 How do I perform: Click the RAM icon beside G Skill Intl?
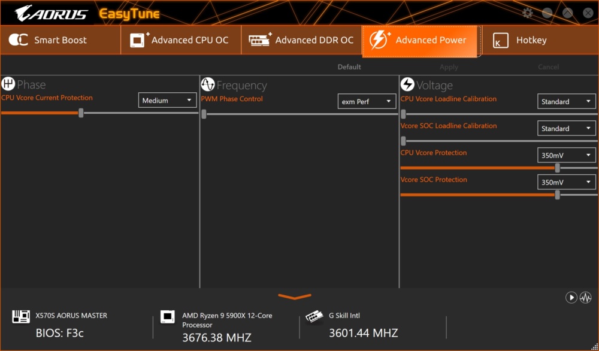314,317
